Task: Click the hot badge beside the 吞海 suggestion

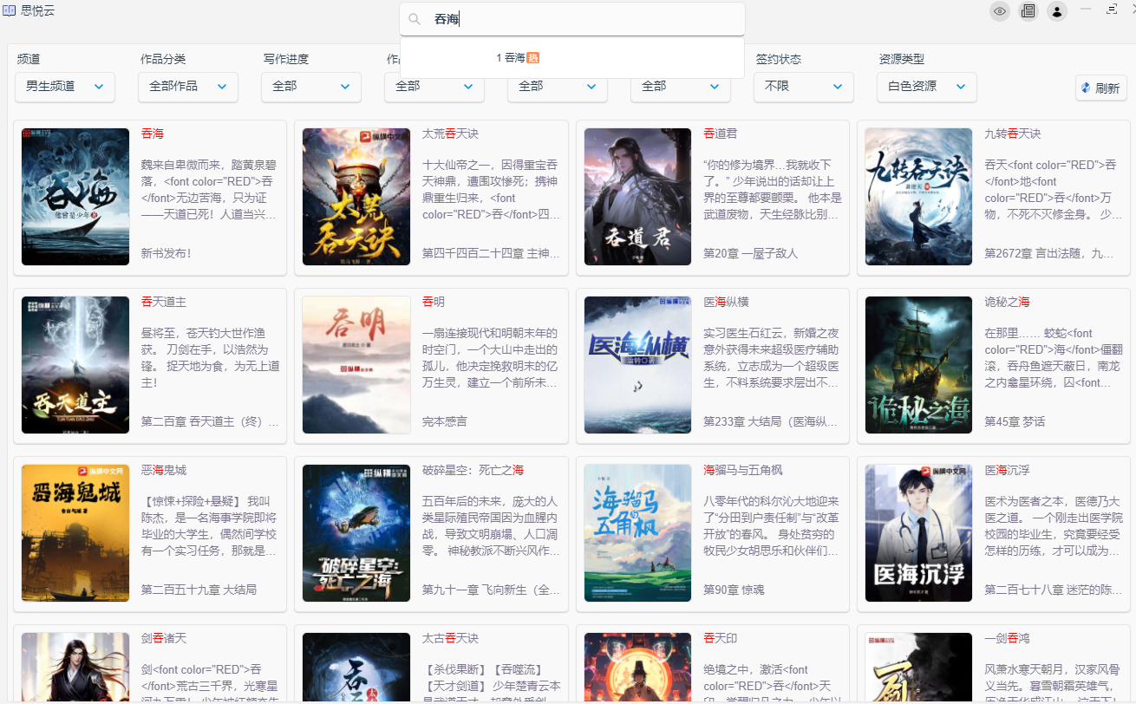Action: (533, 58)
